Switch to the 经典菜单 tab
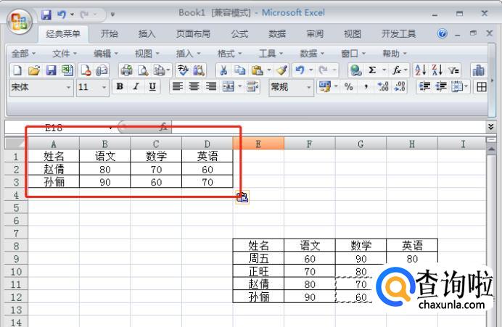Screen dimensions: 502x327 click(x=63, y=33)
